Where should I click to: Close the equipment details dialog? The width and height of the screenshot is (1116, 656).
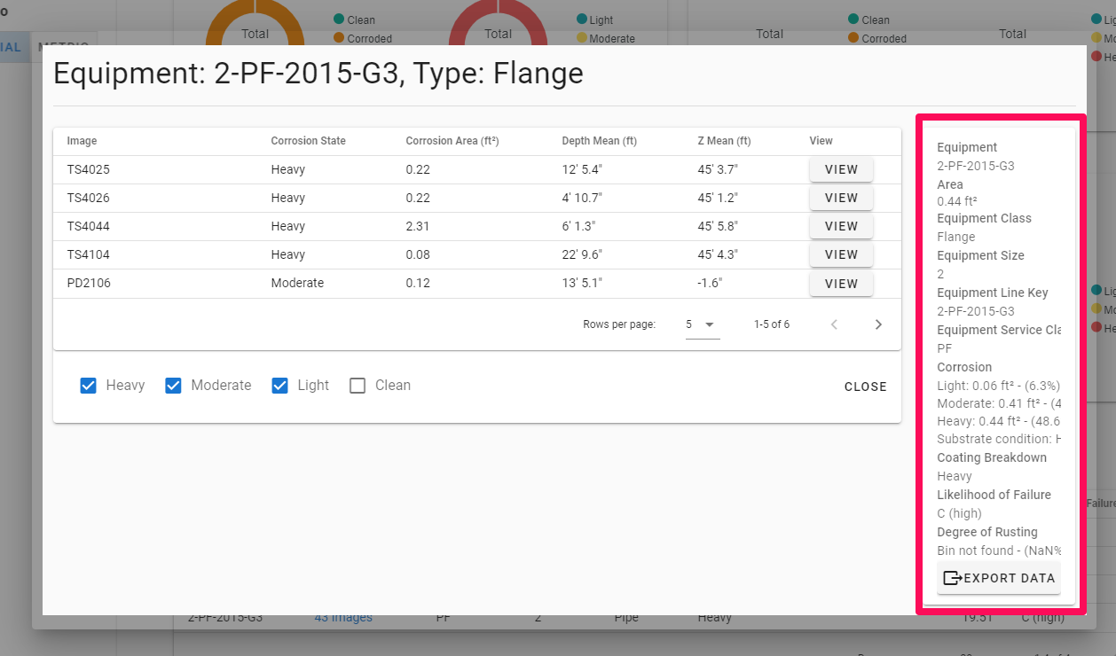click(x=865, y=387)
